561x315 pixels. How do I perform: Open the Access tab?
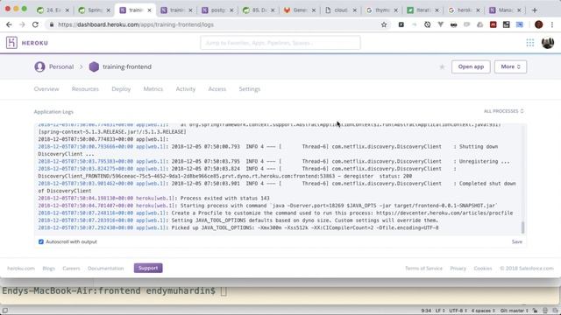point(217,89)
